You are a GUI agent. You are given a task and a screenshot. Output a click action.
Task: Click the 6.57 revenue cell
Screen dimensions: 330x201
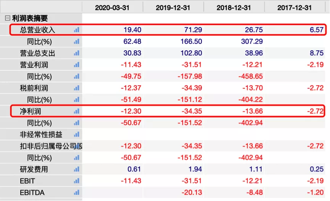click(317, 30)
